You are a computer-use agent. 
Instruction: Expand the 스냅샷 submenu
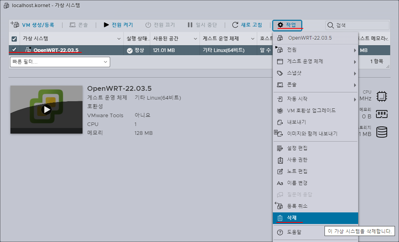[315, 73]
